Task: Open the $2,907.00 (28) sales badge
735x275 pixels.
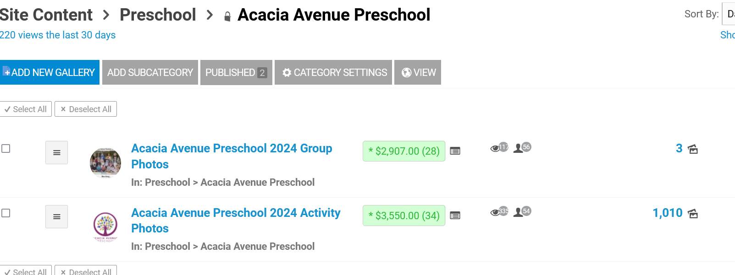Action: click(404, 151)
